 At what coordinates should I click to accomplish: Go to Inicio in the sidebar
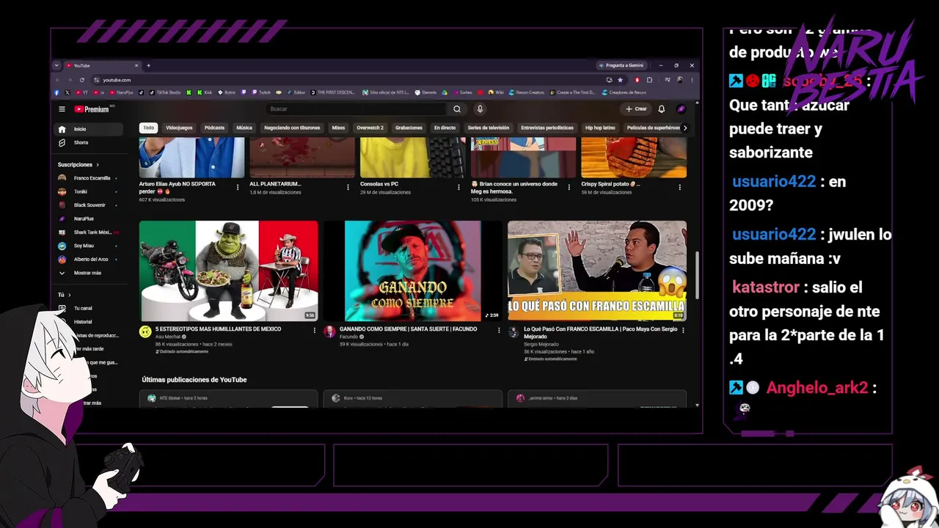click(x=90, y=129)
